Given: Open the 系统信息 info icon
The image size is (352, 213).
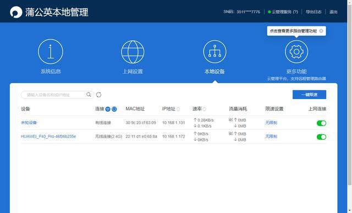Looking at the screenshot, I should tap(51, 51).
